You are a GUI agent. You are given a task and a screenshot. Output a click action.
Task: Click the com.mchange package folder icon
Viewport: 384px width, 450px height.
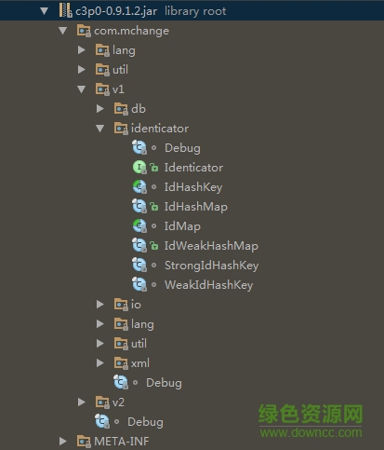click(x=84, y=31)
